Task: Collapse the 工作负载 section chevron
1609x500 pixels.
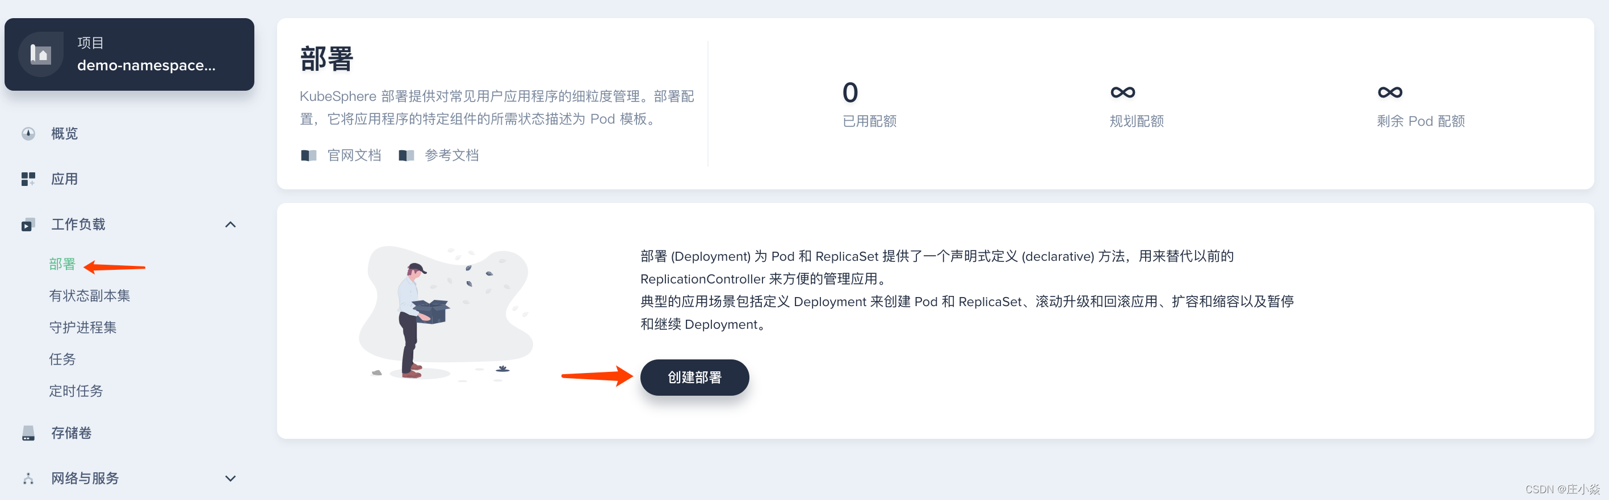Action: coord(231,224)
